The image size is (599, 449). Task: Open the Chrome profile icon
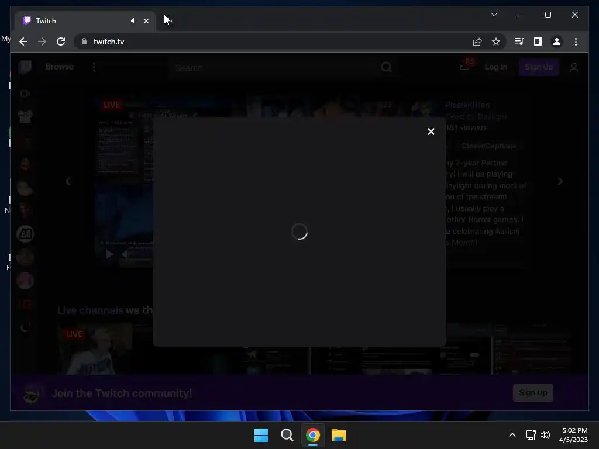pyautogui.click(x=557, y=42)
